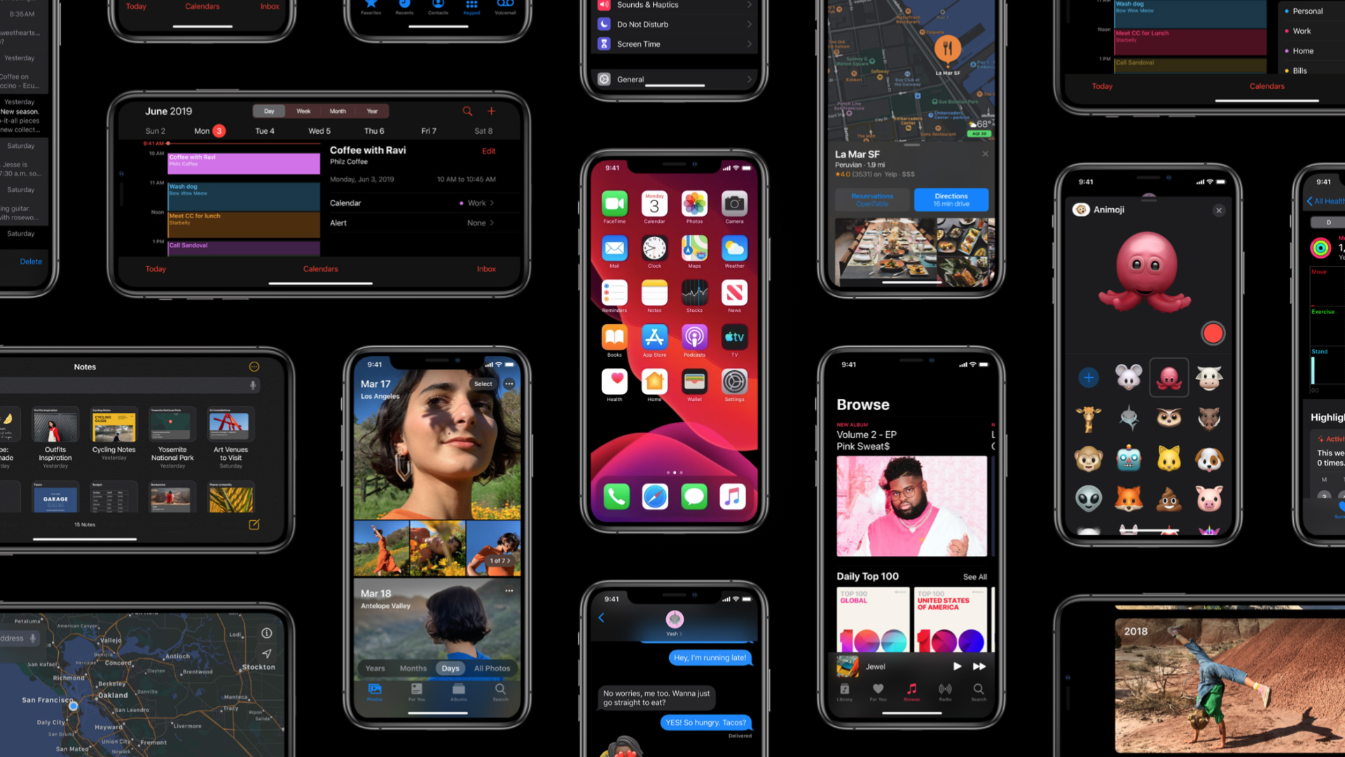The image size is (1345, 757).
Task: Select Month view in Calendar
Action: click(x=336, y=110)
